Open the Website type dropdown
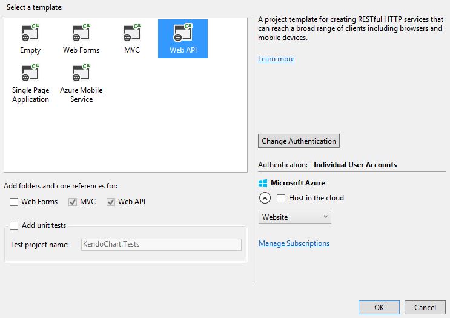Viewport: 450px width, 318px height. [x=295, y=217]
